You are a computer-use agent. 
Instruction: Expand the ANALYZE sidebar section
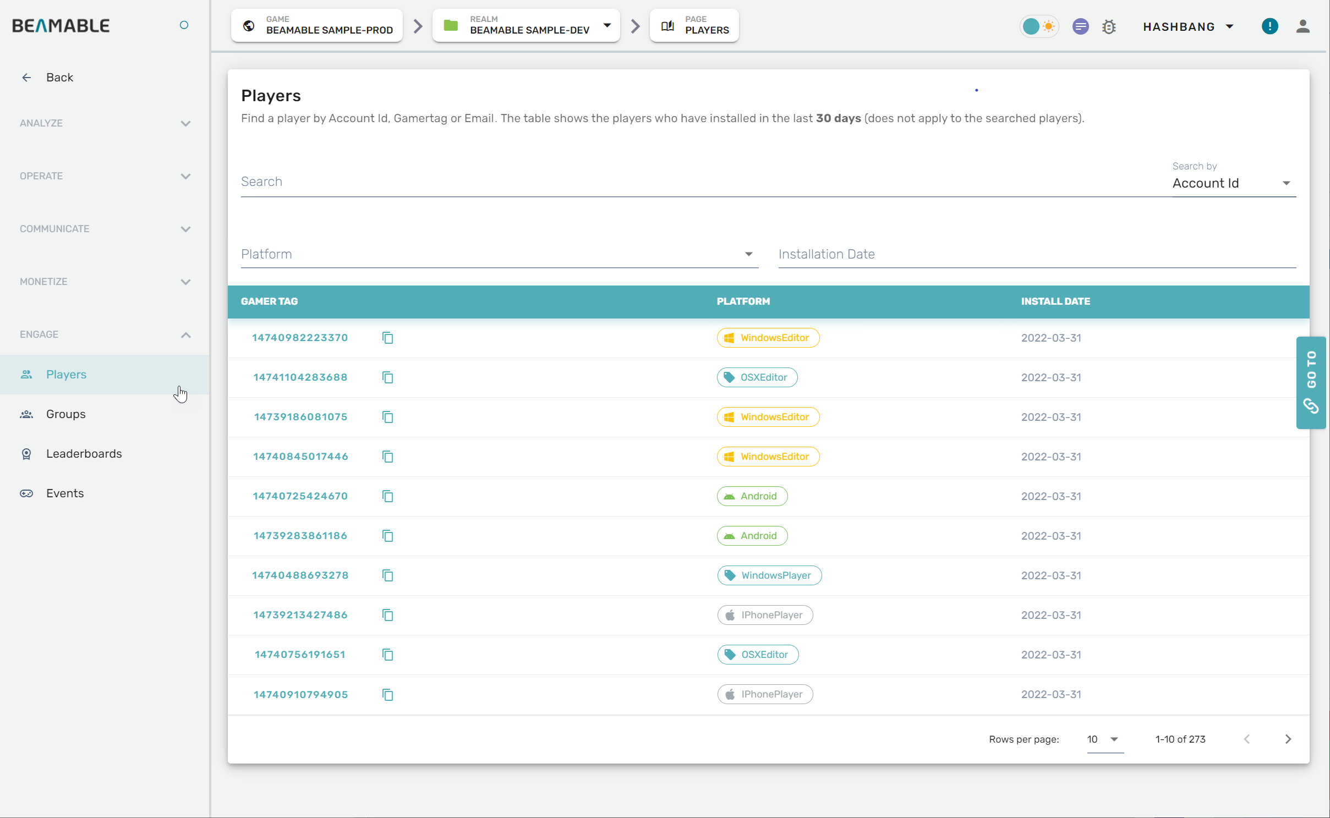pos(105,123)
